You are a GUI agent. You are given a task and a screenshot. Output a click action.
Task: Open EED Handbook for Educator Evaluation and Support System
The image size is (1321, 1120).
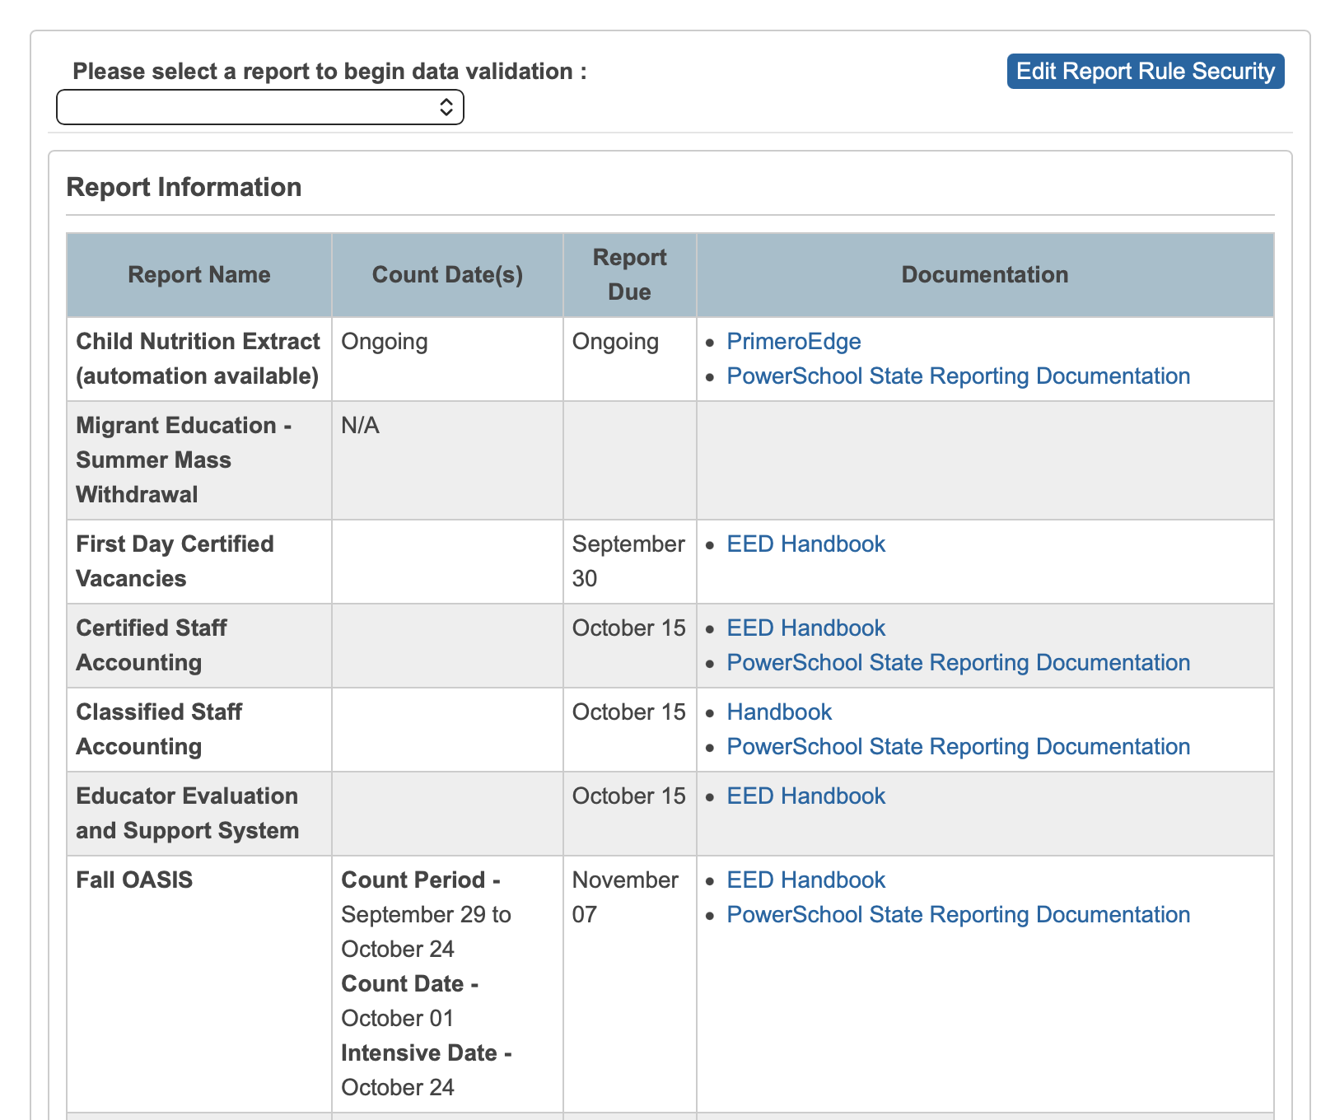point(806,796)
